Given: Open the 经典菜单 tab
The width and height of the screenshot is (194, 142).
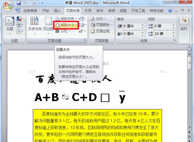Looking at the screenshot, I should [x=30, y=11].
